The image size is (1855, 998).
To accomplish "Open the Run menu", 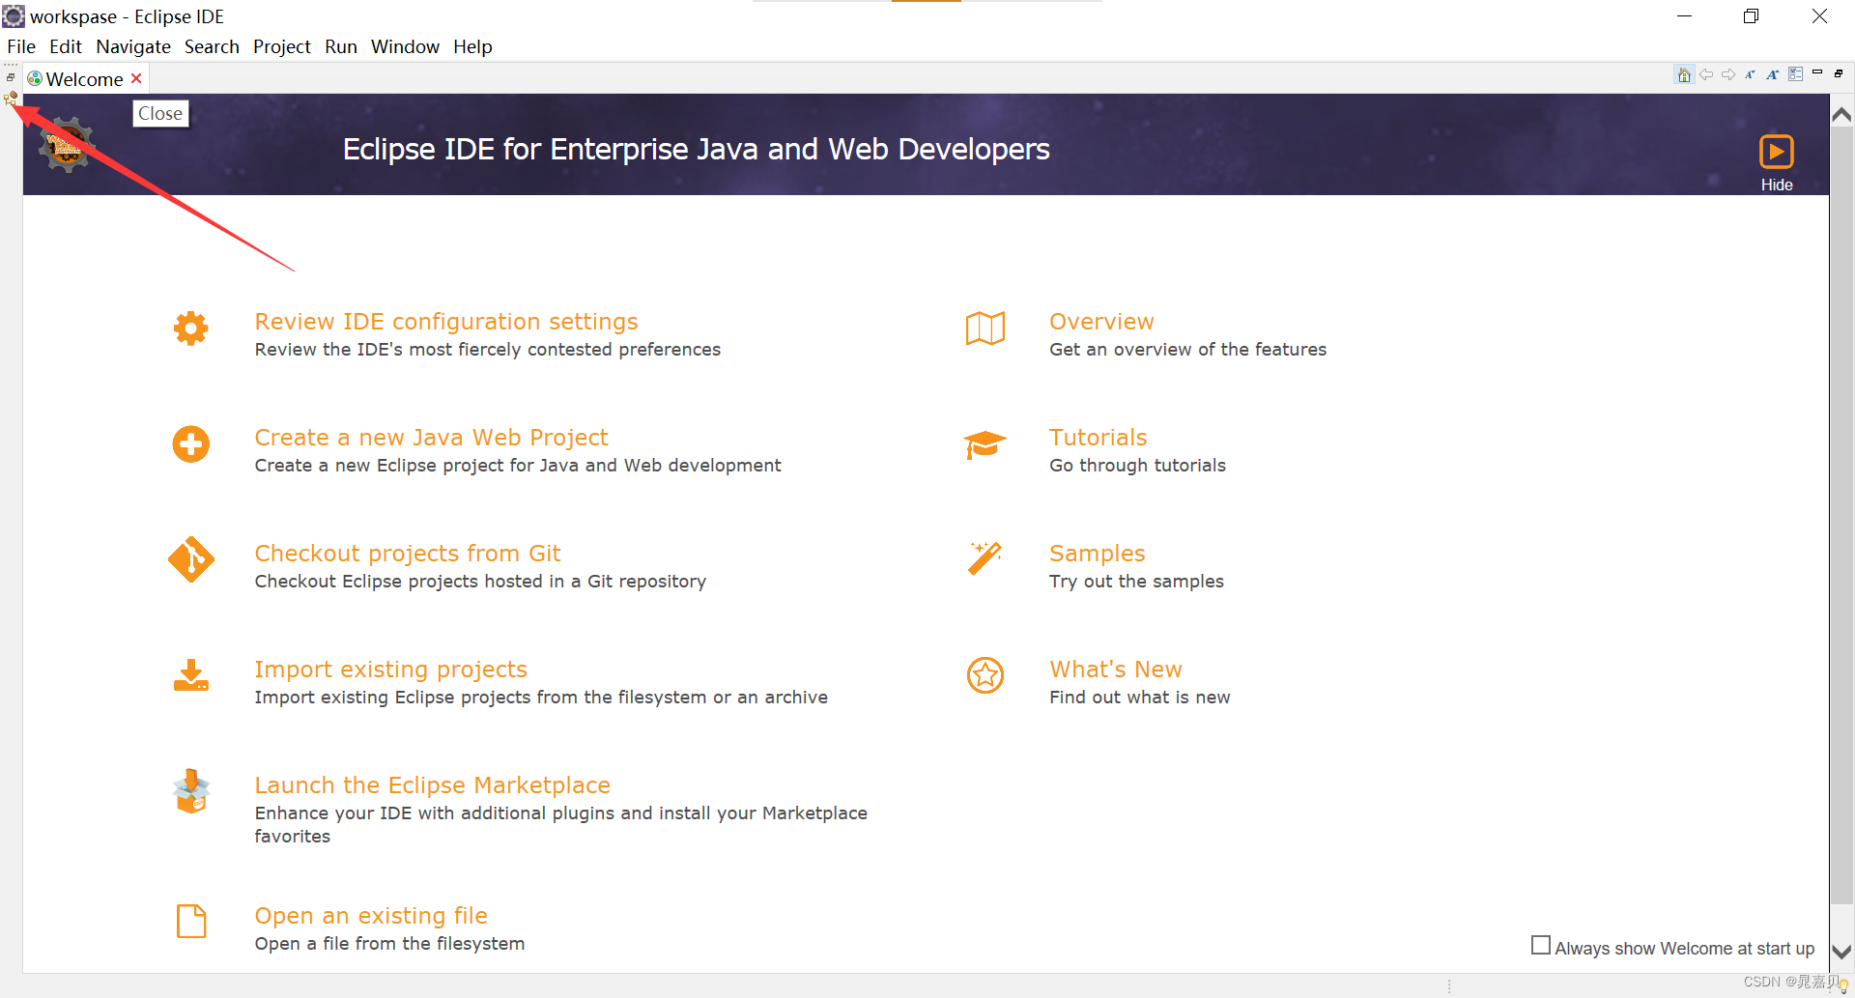I will [x=341, y=46].
